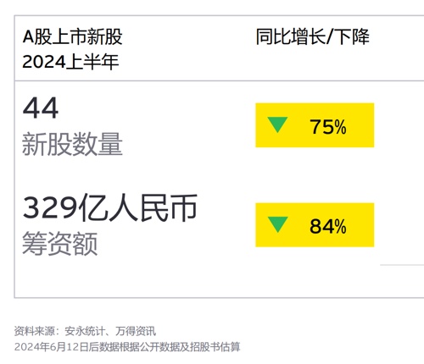Click the 万得资讯 source text
This screenshot has width=424, height=364.
point(136,331)
